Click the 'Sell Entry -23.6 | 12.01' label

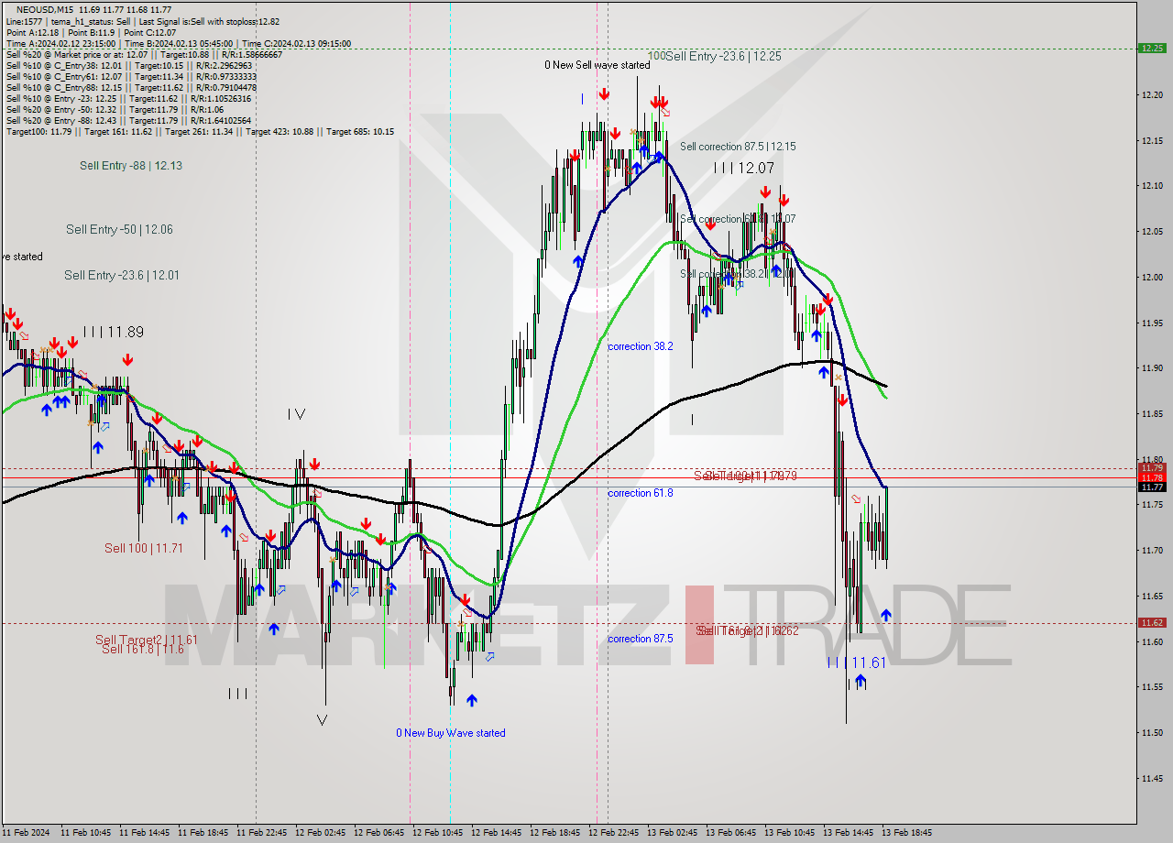tap(122, 275)
